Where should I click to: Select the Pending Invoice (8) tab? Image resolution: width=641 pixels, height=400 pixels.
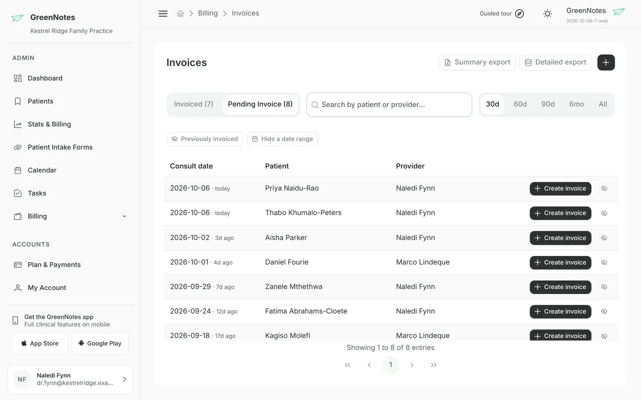(260, 104)
